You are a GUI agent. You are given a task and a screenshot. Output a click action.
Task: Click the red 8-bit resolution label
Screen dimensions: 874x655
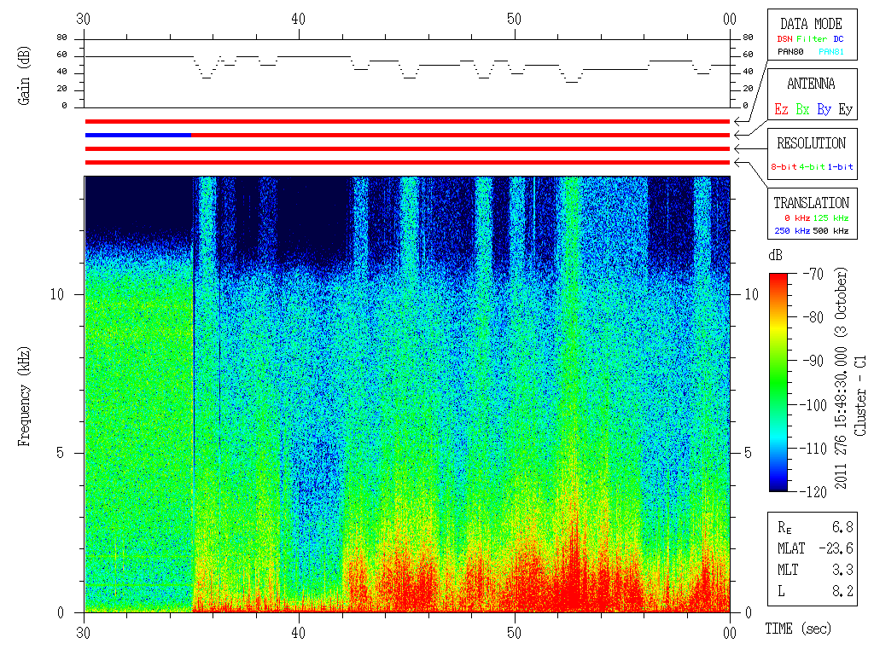coord(784,166)
